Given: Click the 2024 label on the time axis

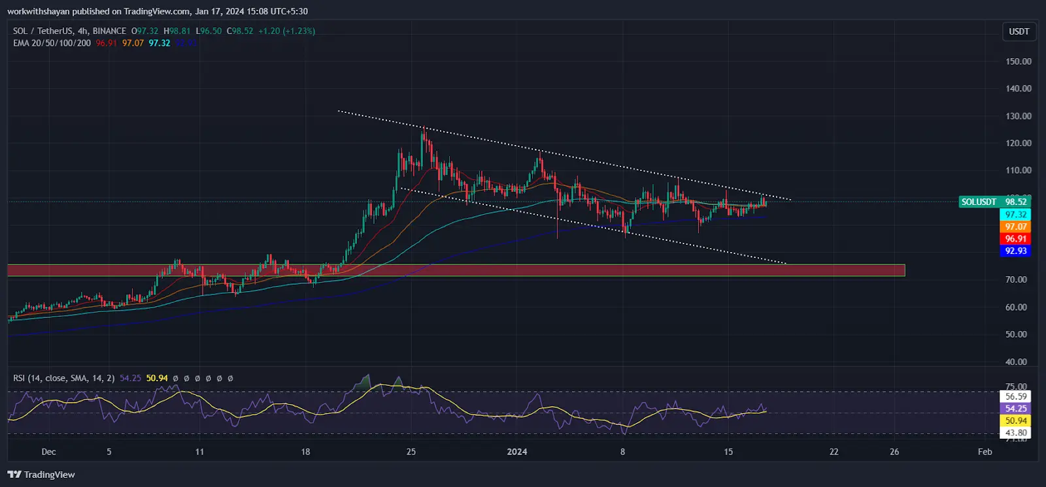Looking at the screenshot, I should click(517, 452).
